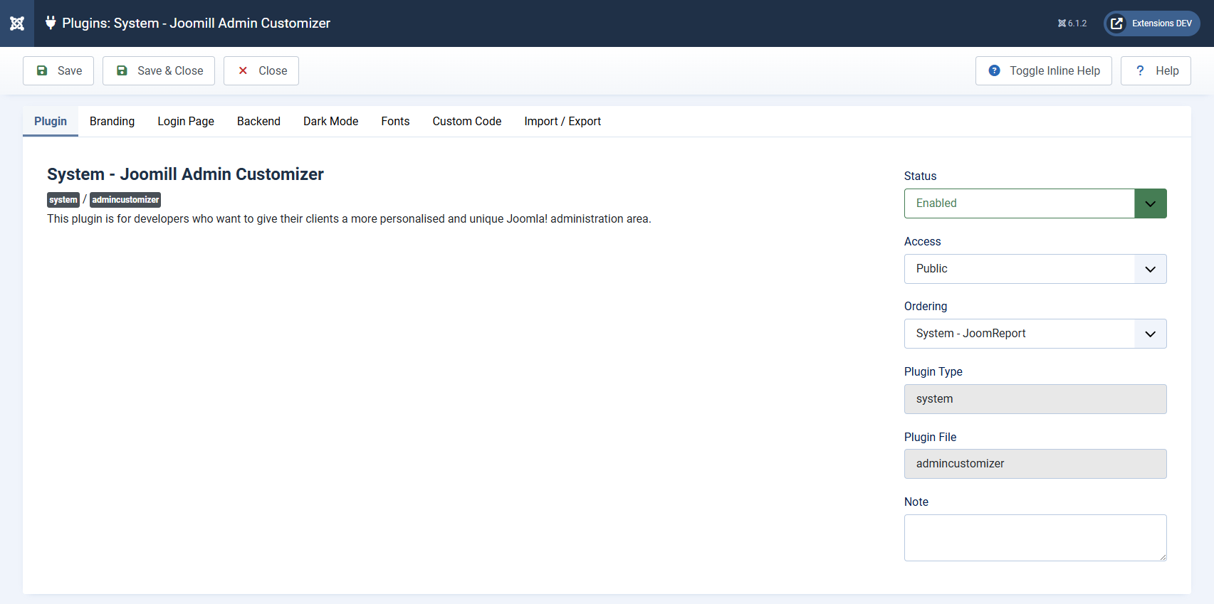Image resolution: width=1214 pixels, height=604 pixels.
Task: Click the Plugin Type field showing system
Action: tap(1035, 399)
